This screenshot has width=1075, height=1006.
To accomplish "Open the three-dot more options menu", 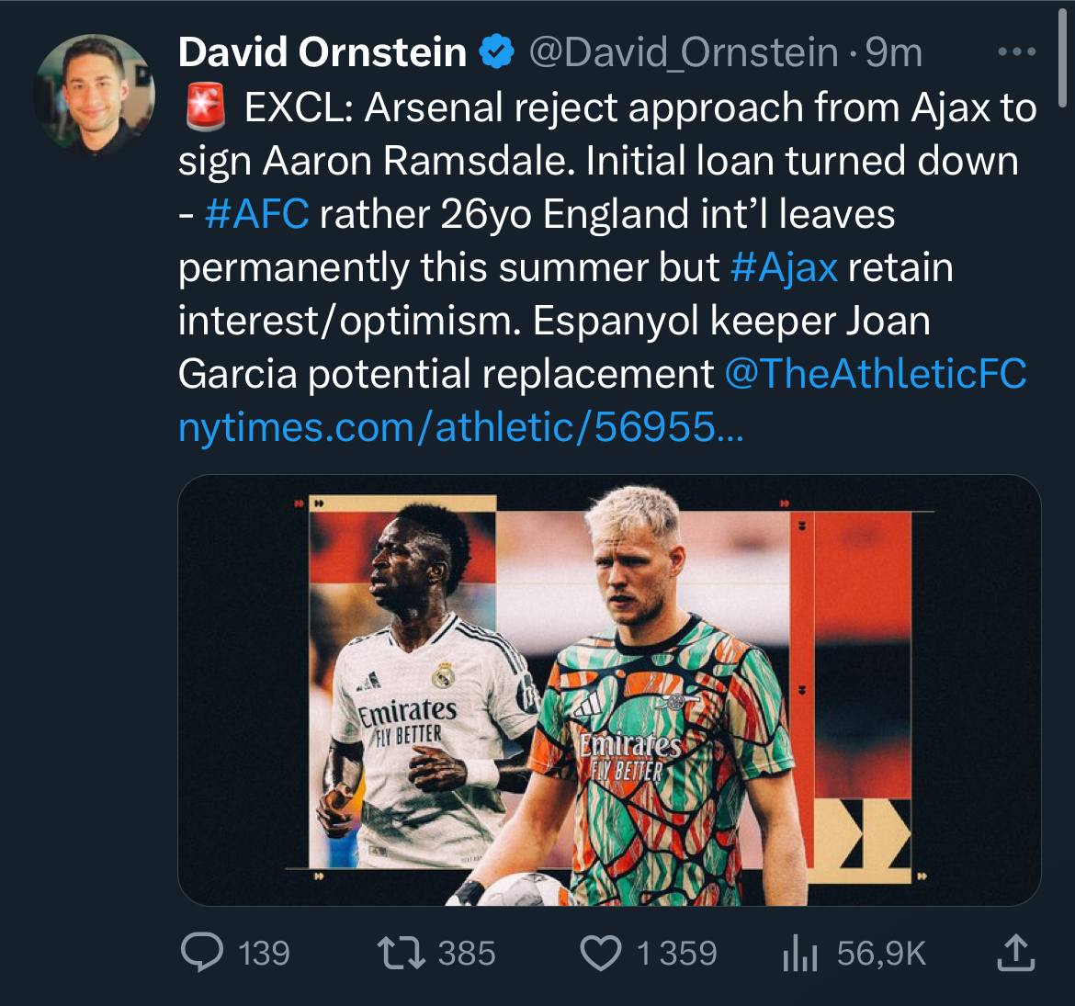I will (1016, 53).
